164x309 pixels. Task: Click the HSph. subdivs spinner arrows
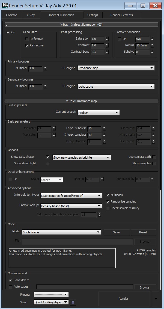104,129
